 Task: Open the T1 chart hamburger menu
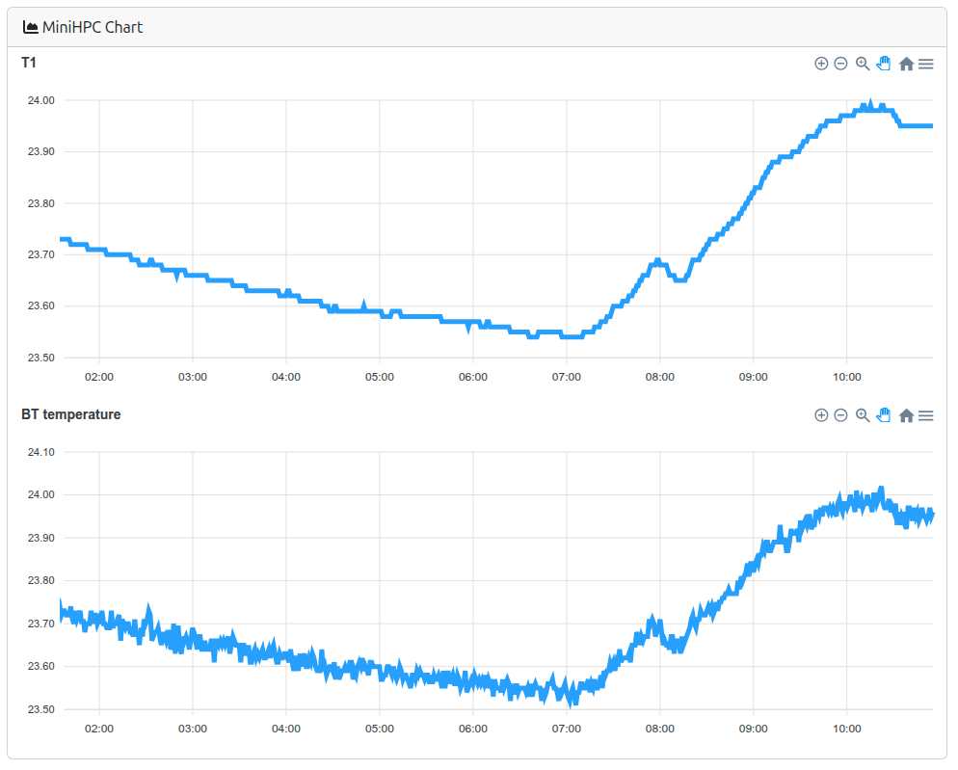[926, 64]
